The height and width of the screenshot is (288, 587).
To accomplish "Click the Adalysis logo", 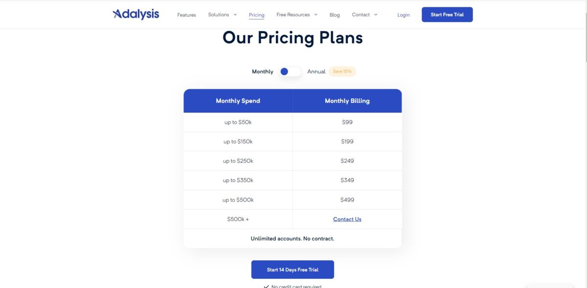I will click(x=136, y=14).
